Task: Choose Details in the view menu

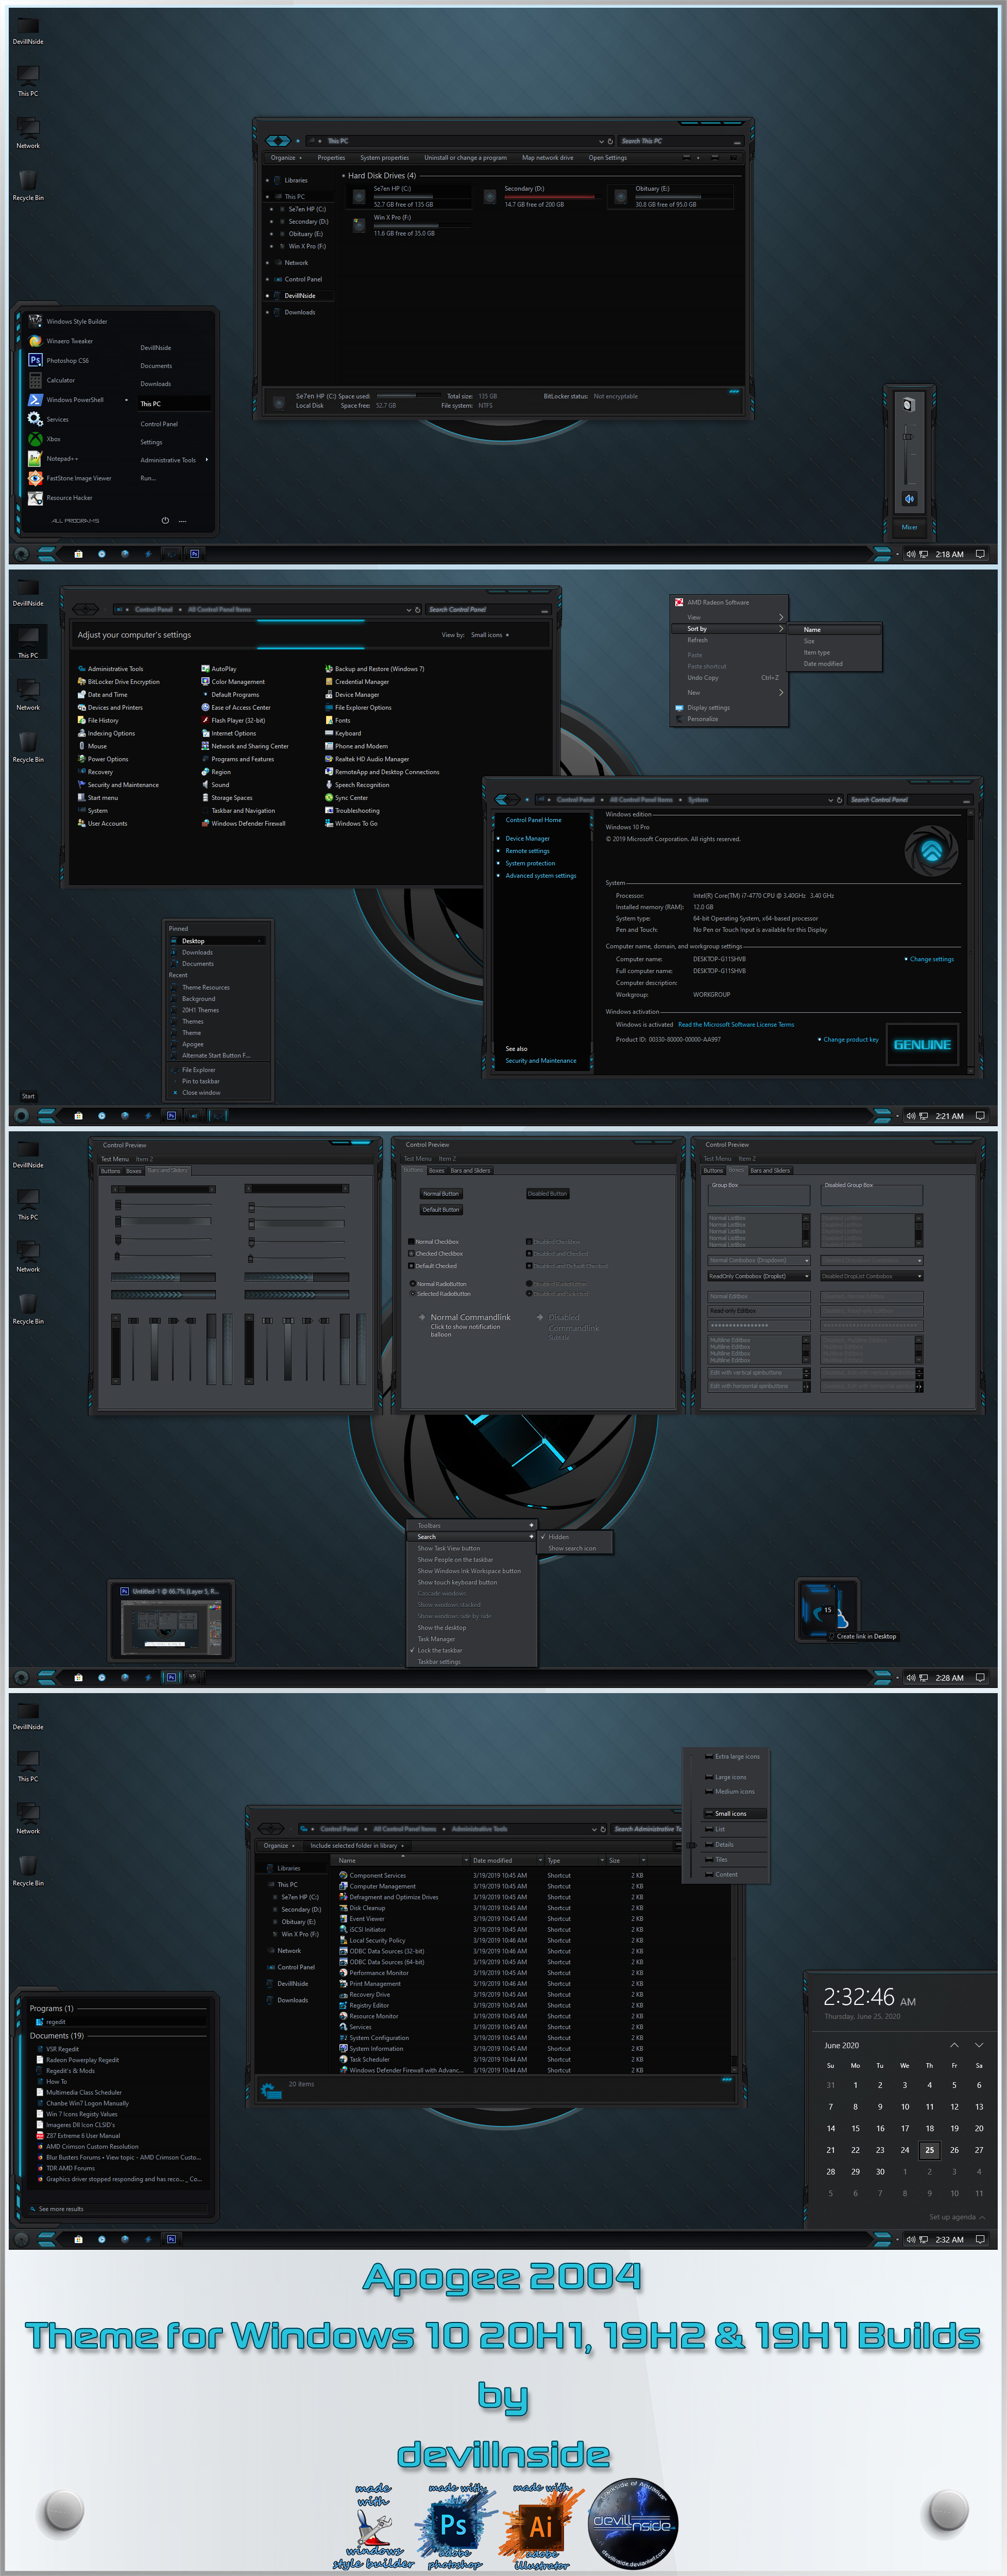Action: 724,1845
